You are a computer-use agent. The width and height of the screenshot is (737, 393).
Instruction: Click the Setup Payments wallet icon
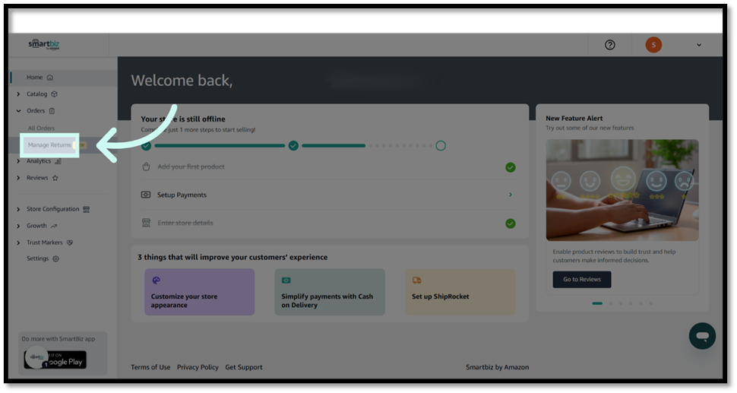[146, 195]
